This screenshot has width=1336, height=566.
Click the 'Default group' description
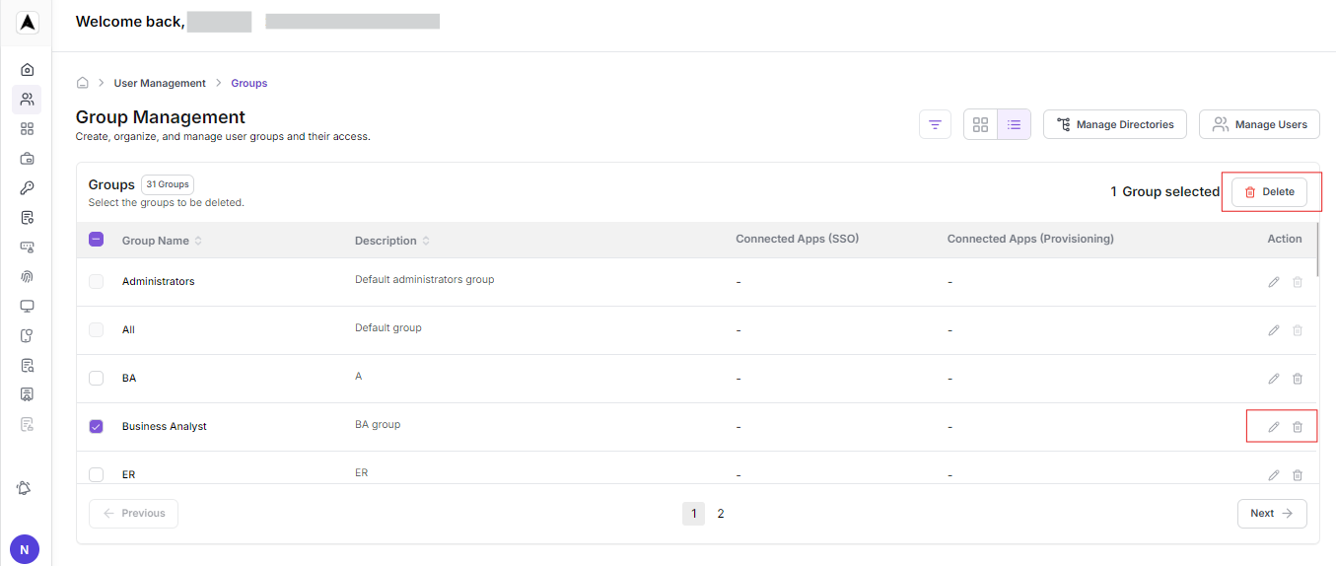point(388,327)
